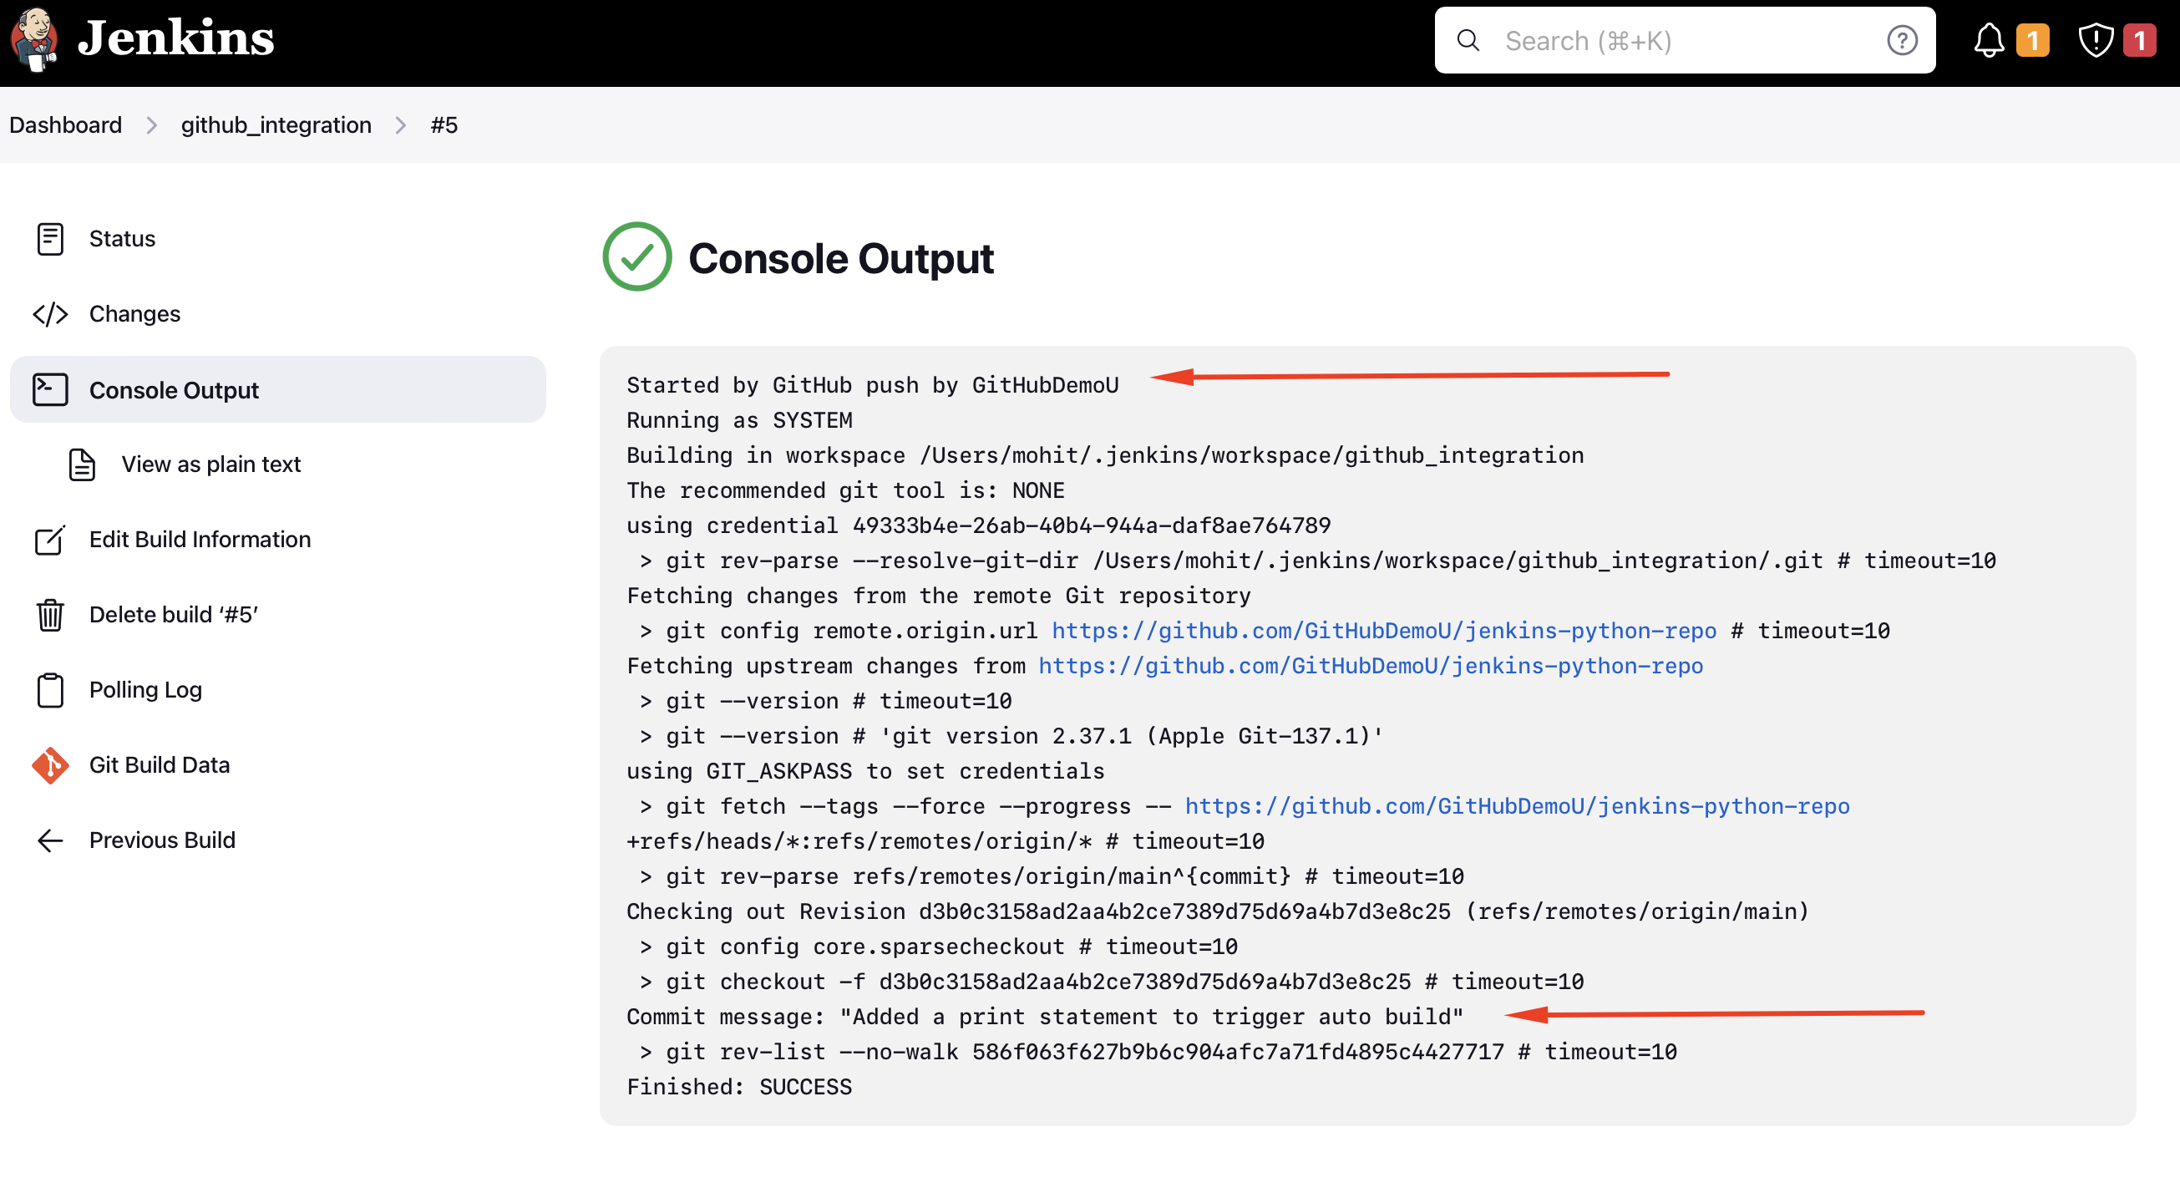Click 'using GIT_ASKPASS to set credentials' line

[x=866, y=770]
